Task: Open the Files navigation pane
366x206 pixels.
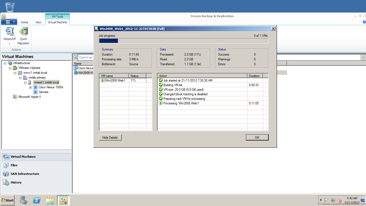Action: [36, 165]
